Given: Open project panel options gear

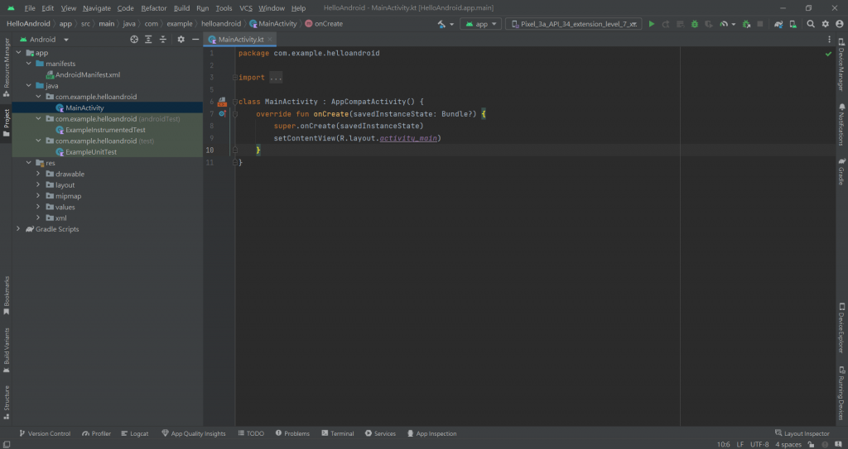Looking at the screenshot, I should [181, 40].
